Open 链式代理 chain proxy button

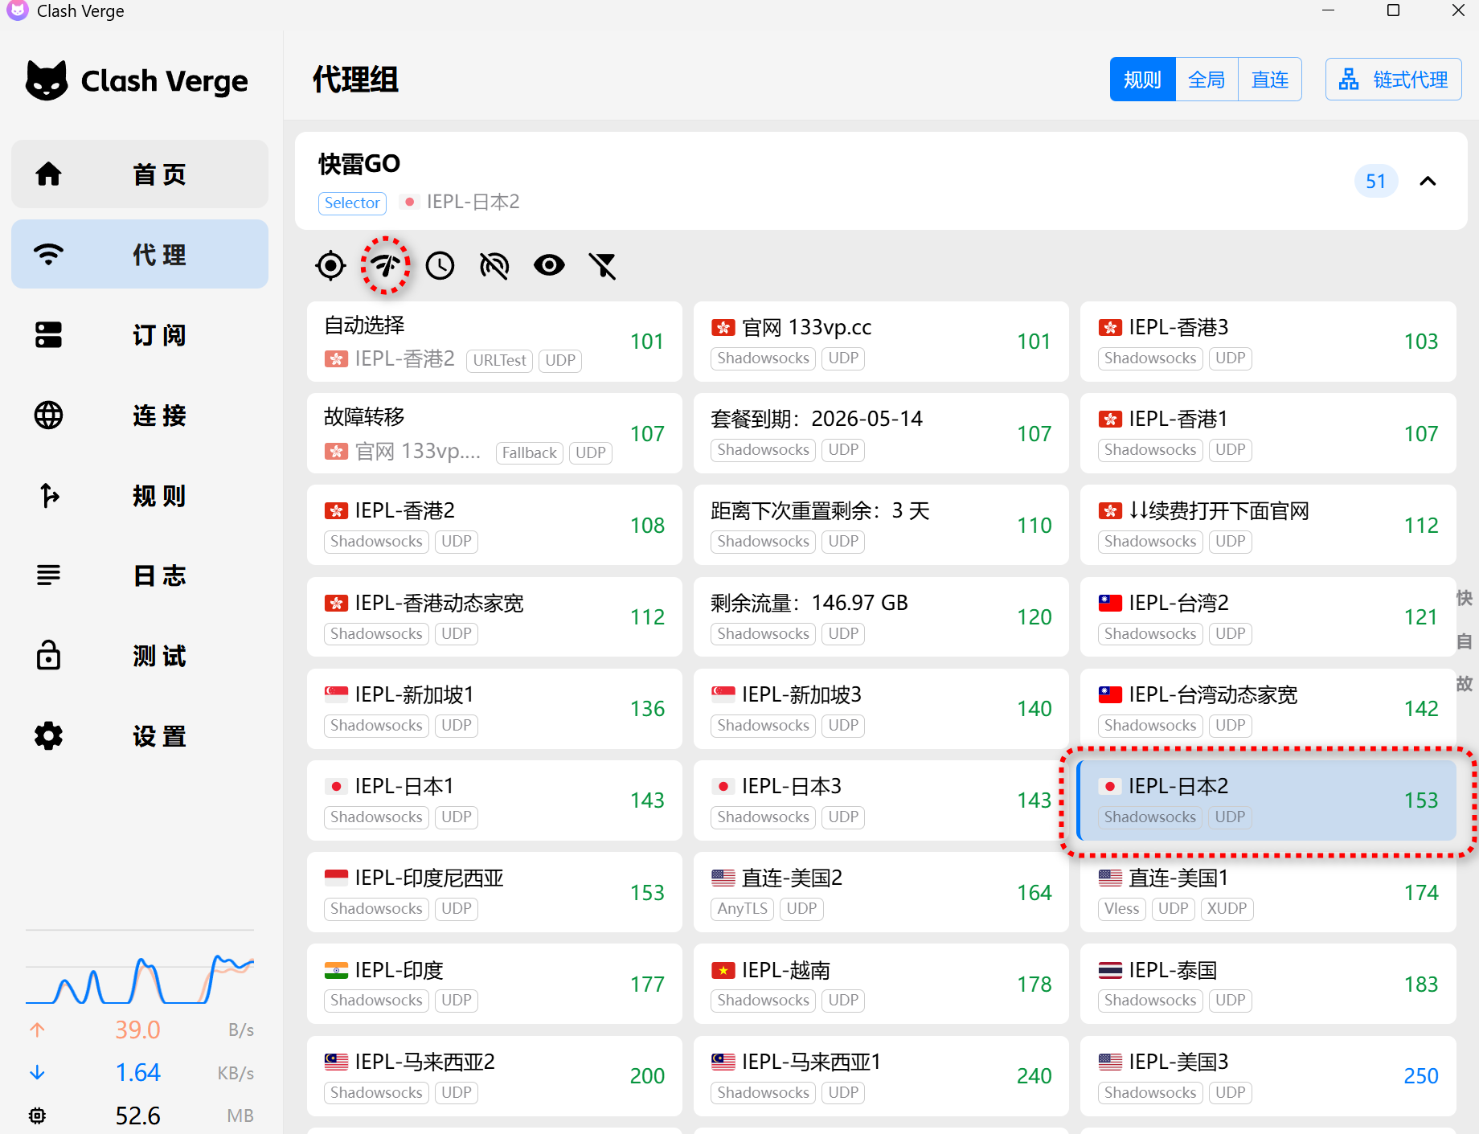pyautogui.click(x=1393, y=80)
